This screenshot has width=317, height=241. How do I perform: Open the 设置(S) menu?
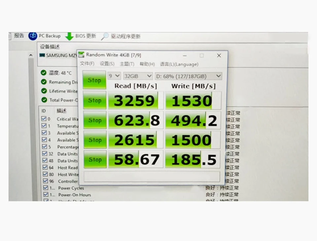point(107,64)
